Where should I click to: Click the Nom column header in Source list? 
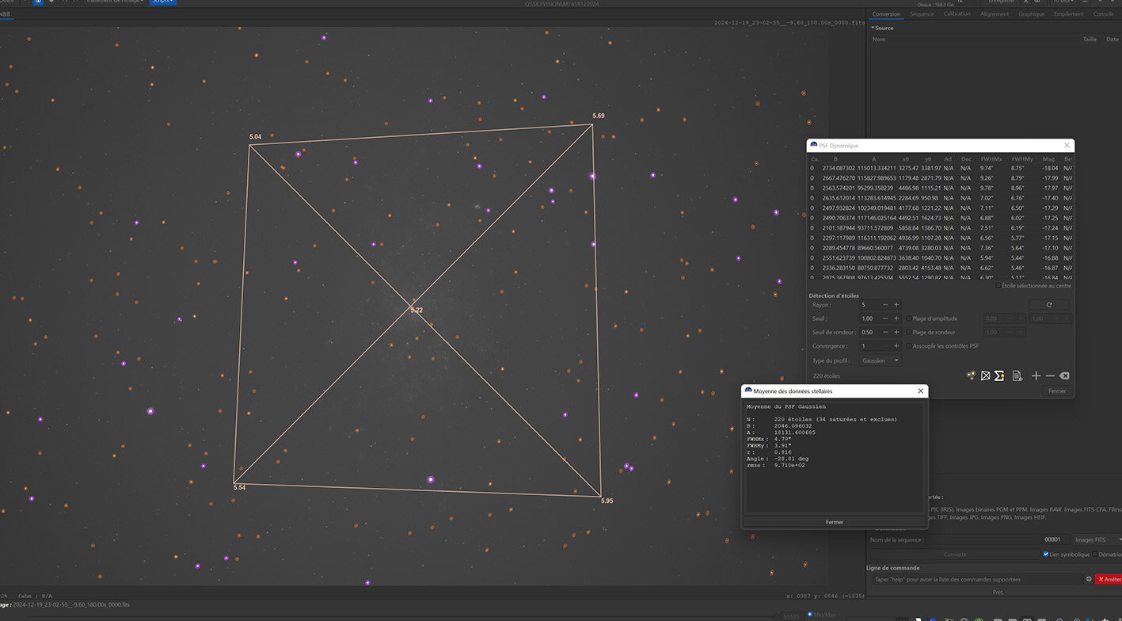(x=879, y=39)
